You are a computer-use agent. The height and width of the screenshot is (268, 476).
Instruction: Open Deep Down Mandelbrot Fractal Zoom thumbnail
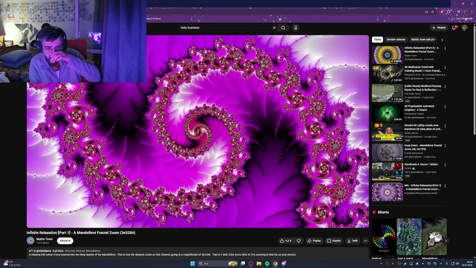387,152
